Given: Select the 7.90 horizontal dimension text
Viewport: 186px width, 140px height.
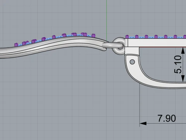Looking at the screenshot, I should point(167,118).
